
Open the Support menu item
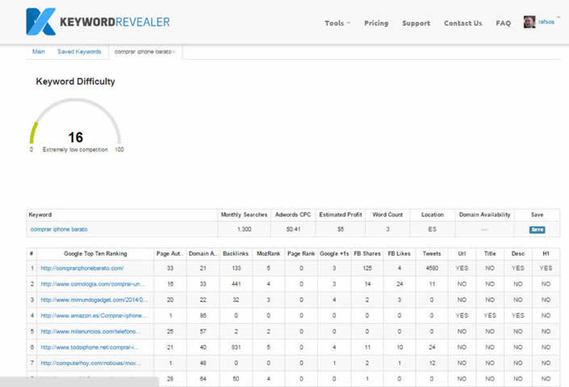coord(416,23)
